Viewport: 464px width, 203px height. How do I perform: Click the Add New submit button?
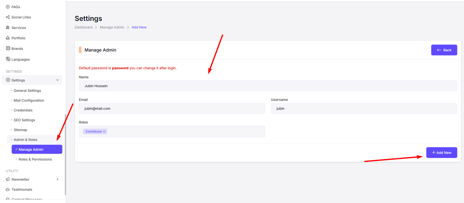[x=441, y=153]
